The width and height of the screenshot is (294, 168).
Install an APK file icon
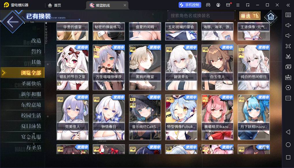coord(288,77)
